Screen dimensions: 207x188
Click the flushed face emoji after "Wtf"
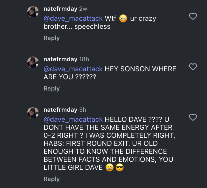click(x=123, y=18)
